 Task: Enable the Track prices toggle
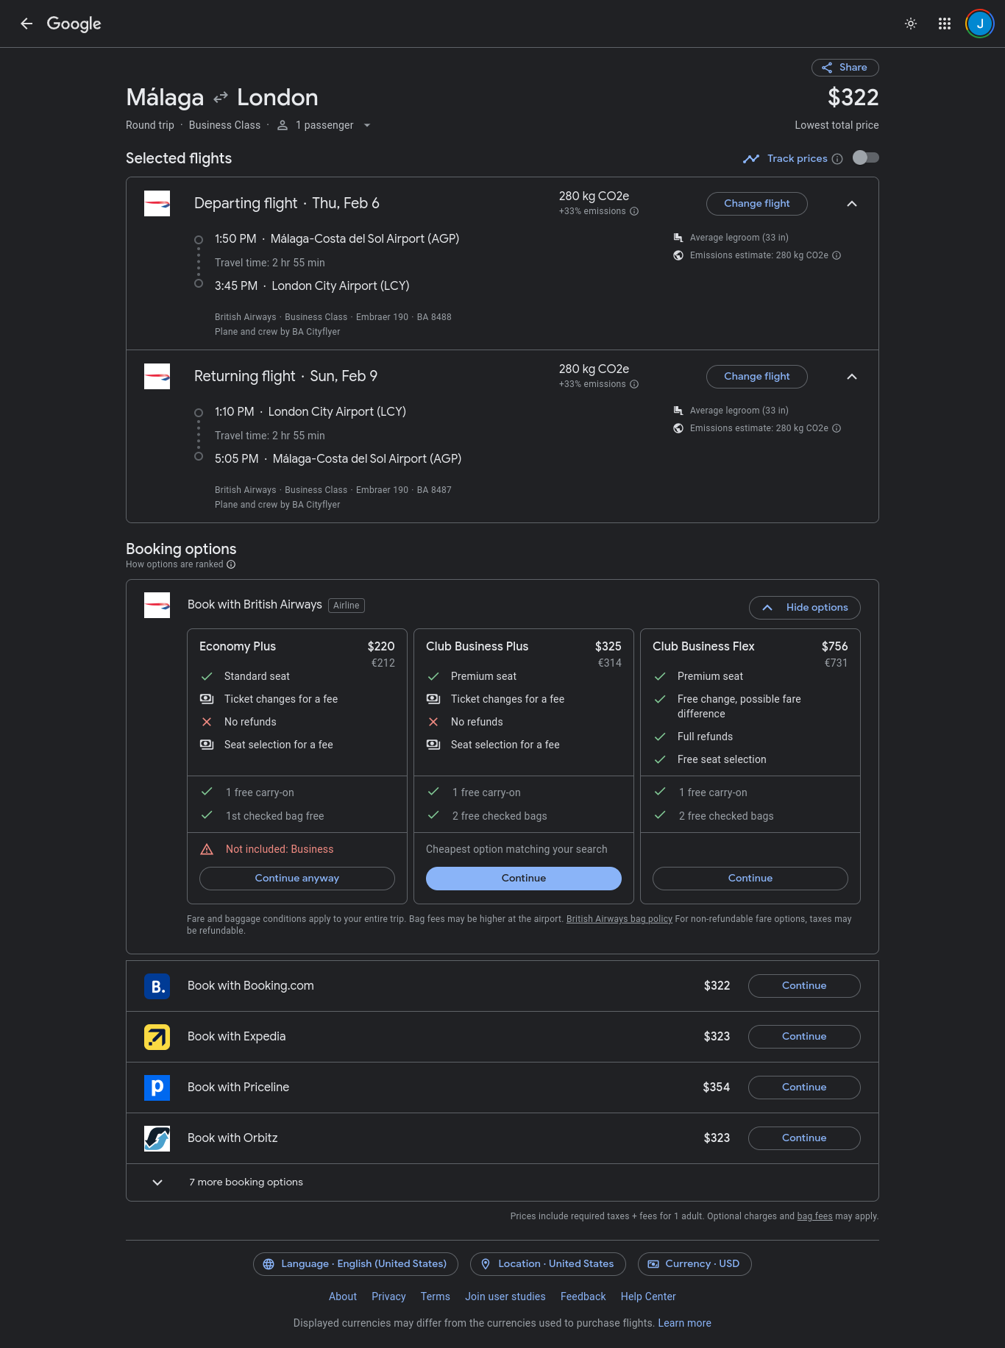point(865,158)
